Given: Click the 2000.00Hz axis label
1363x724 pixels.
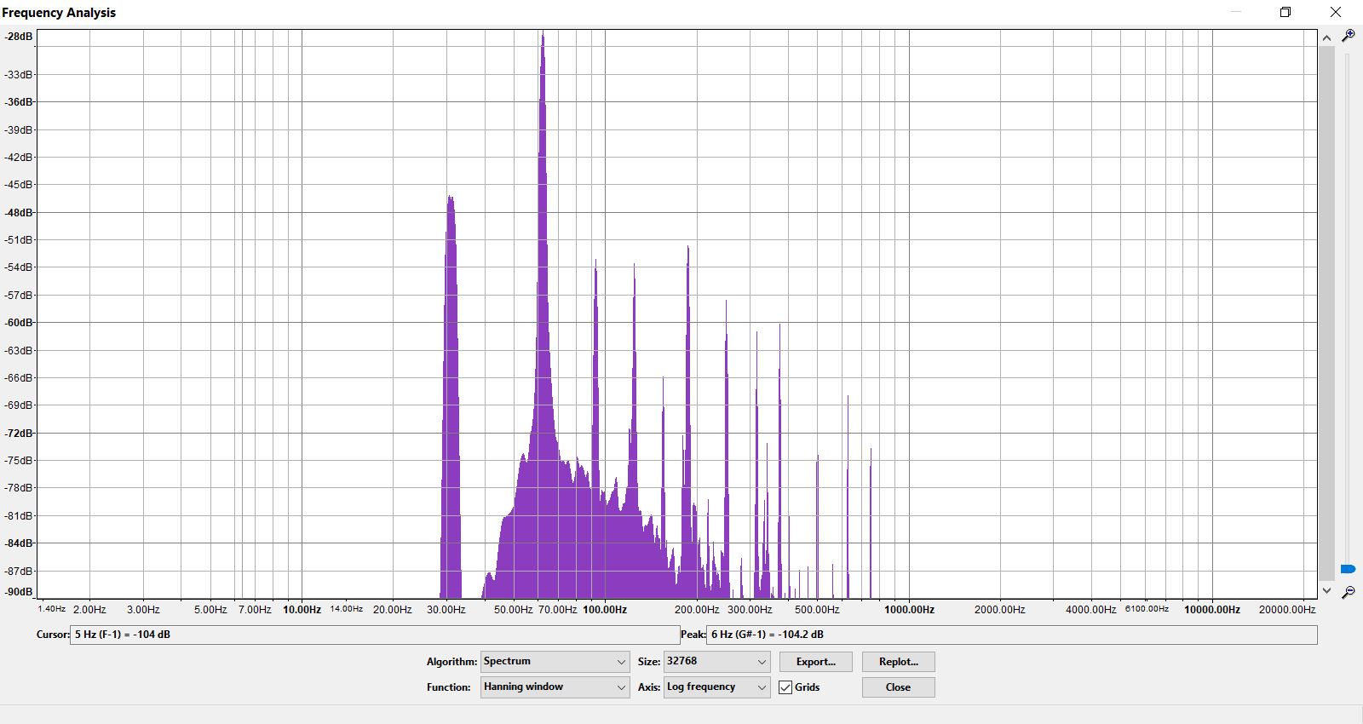Looking at the screenshot, I should point(1000,610).
